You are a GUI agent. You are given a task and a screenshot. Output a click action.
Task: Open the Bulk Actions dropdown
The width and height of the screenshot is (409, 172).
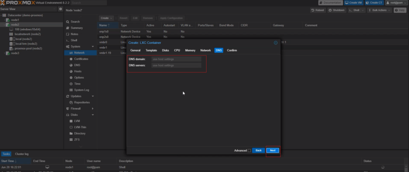pyautogui.click(x=379, y=10)
